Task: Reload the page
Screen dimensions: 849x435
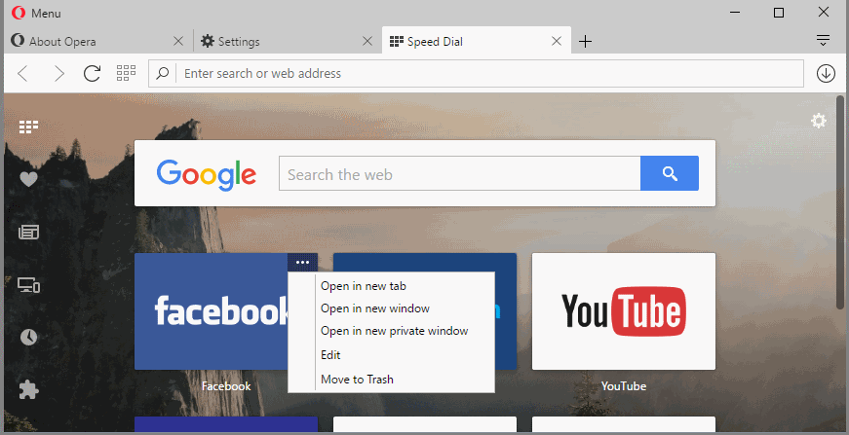Action: (92, 73)
